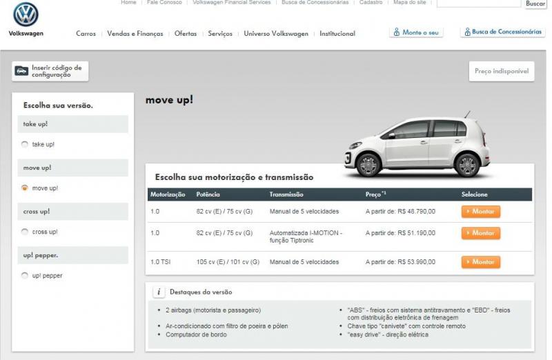Open the Universo Volkswagen menu

point(276,33)
